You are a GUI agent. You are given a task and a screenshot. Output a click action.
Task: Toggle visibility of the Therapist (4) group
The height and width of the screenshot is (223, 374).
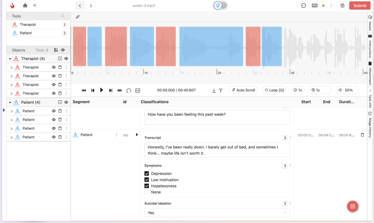[x=66, y=58]
